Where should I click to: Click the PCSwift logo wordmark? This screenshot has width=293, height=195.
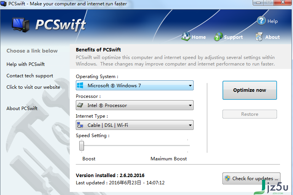(x=61, y=25)
